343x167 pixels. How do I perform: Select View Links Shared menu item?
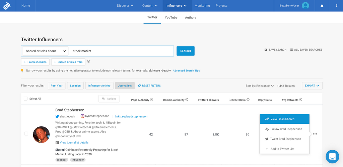(x=284, y=119)
